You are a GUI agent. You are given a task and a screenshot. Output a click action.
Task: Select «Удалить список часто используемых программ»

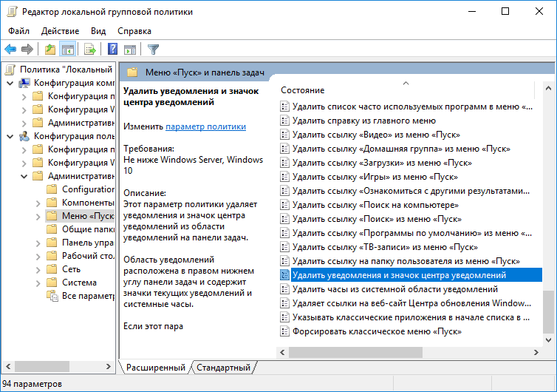click(x=412, y=107)
